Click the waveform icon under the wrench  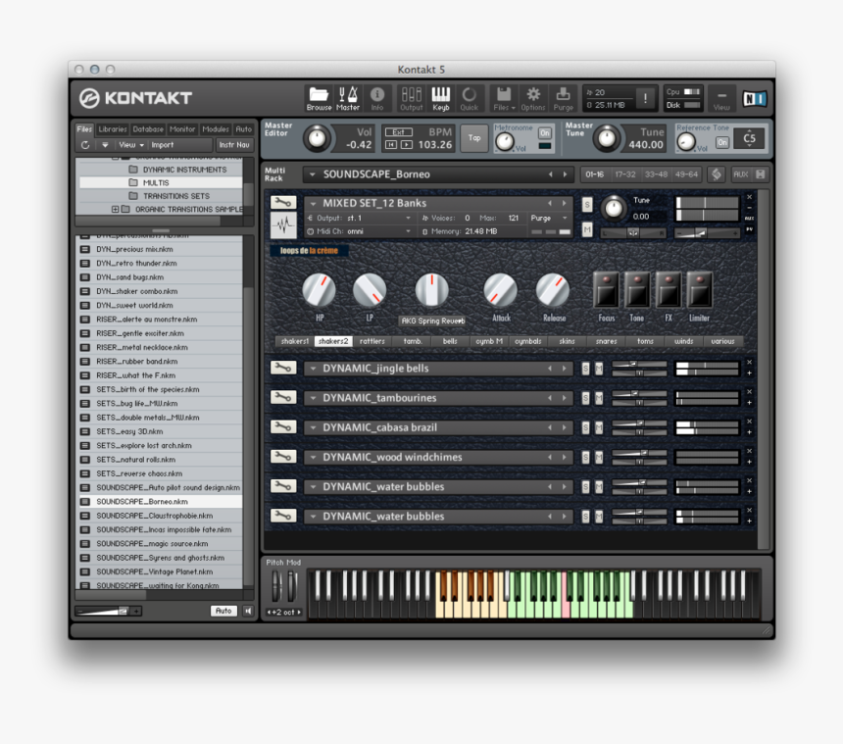coord(283,224)
